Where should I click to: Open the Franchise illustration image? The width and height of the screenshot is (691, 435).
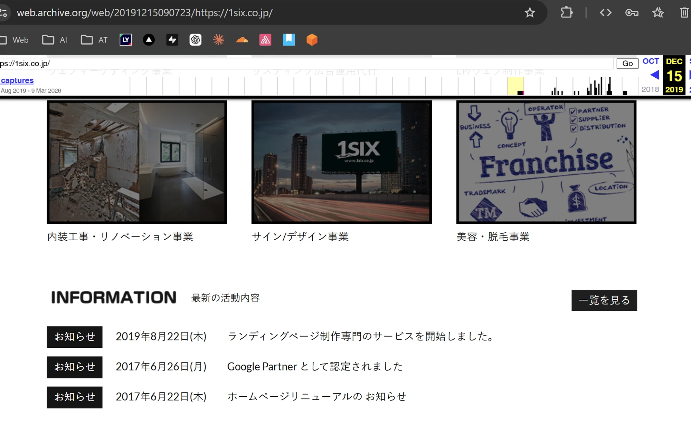546,162
